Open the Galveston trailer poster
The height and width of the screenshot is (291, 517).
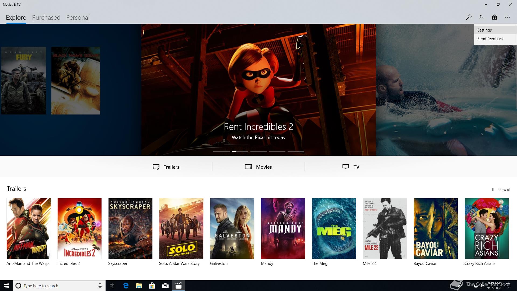(x=232, y=228)
